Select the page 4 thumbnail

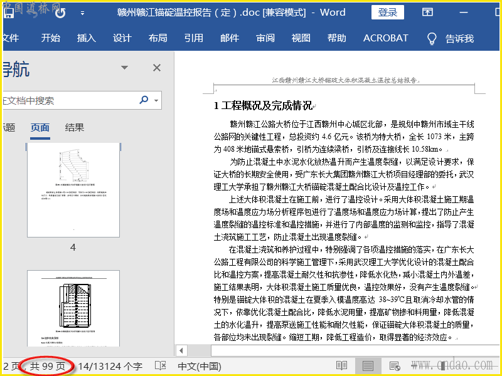(73, 190)
